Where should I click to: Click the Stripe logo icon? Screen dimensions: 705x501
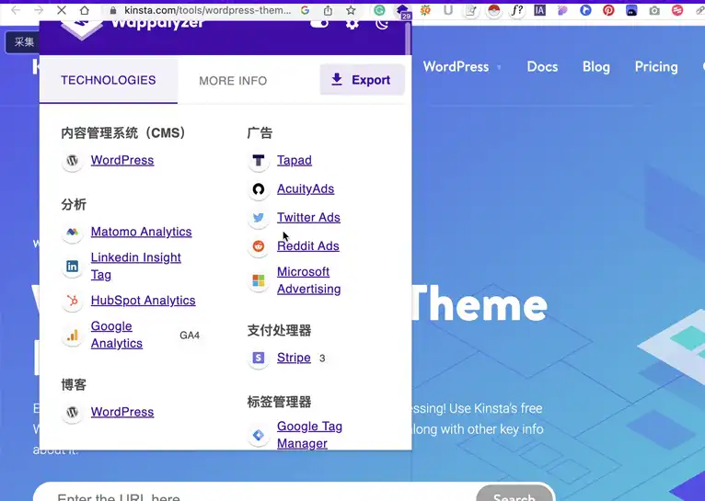(x=259, y=359)
